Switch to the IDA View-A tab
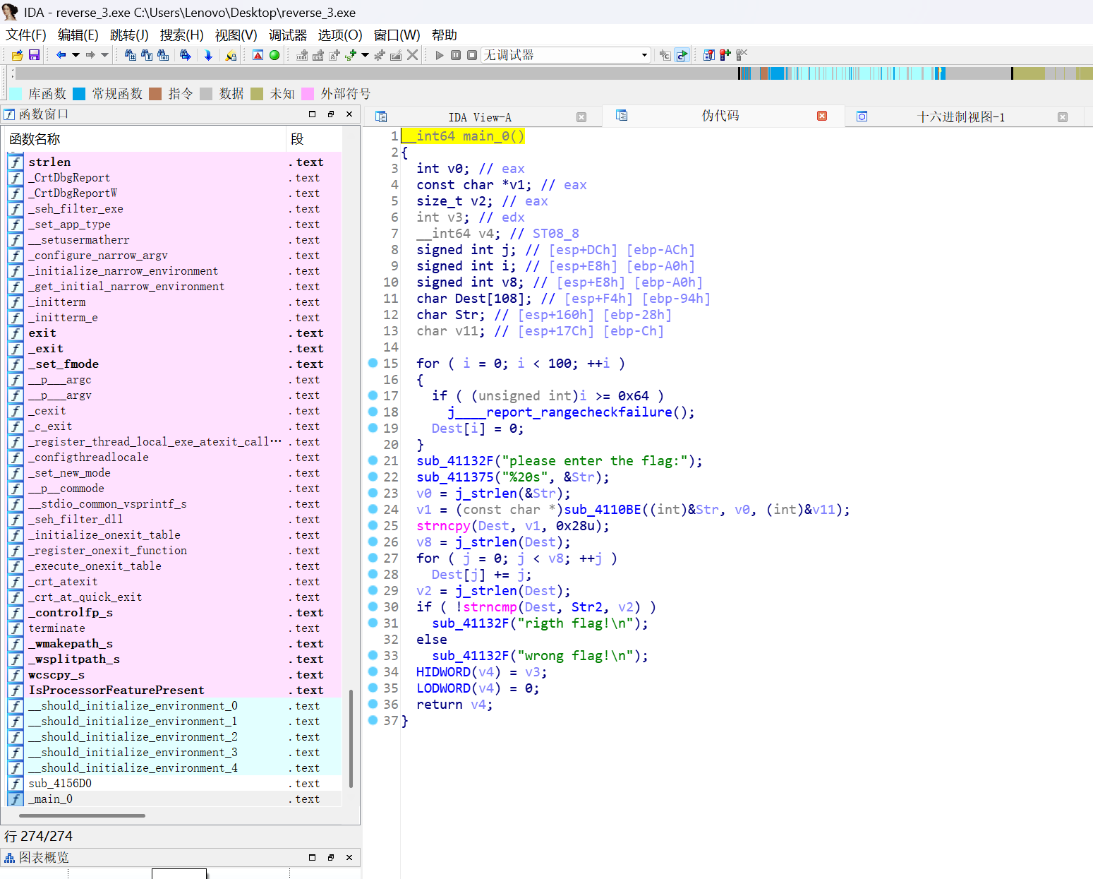The image size is (1093, 879). pyautogui.click(x=480, y=117)
